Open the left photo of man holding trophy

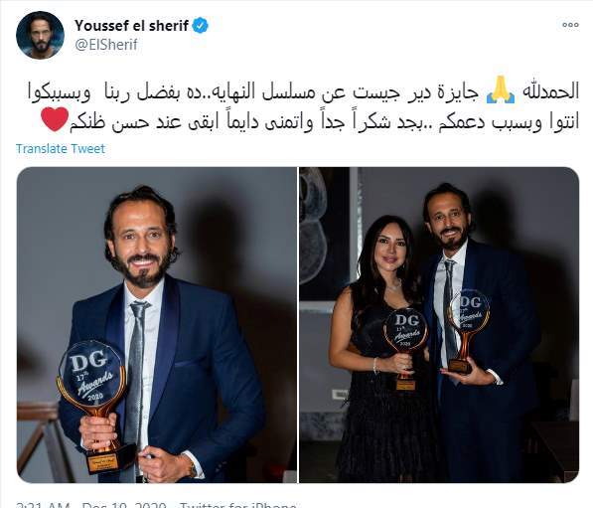click(157, 325)
